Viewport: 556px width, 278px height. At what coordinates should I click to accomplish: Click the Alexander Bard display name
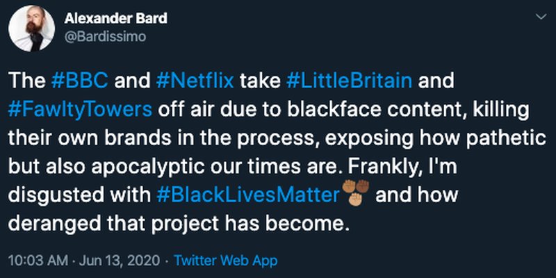(x=115, y=19)
